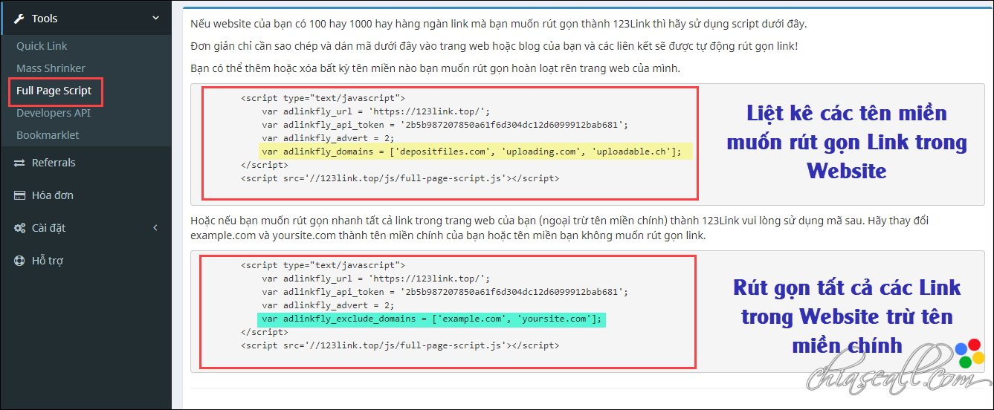994x410 pixels.
Task: Click the sentence beginning 'Bạn có thể thêm hoặc xóa'
Action: pyautogui.click(x=436, y=68)
